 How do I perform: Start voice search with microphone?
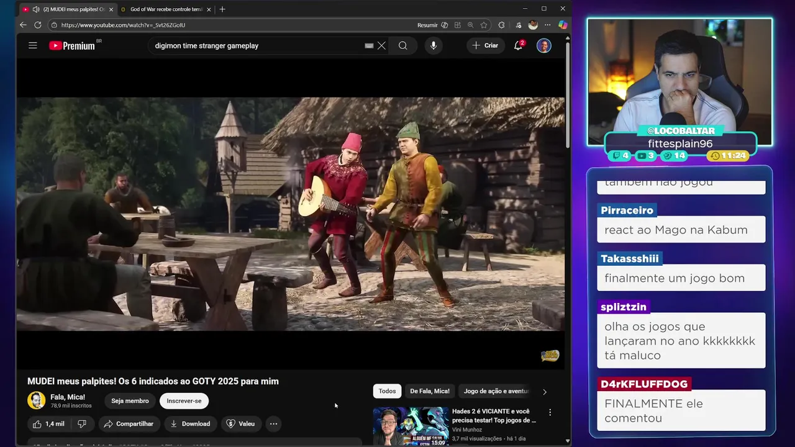(434, 45)
